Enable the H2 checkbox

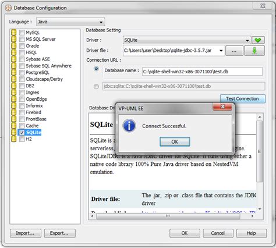(x=22, y=139)
